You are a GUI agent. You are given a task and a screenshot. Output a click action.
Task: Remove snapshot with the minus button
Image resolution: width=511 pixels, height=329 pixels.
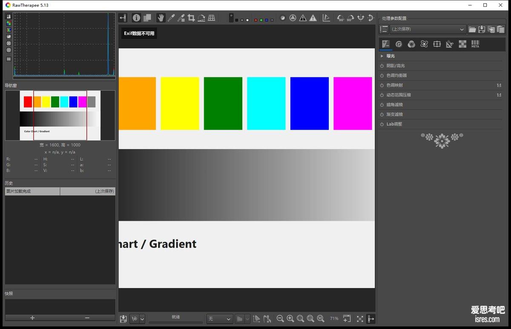[x=87, y=318]
